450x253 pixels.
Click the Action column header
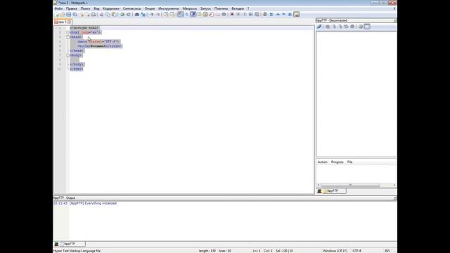click(322, 162)
